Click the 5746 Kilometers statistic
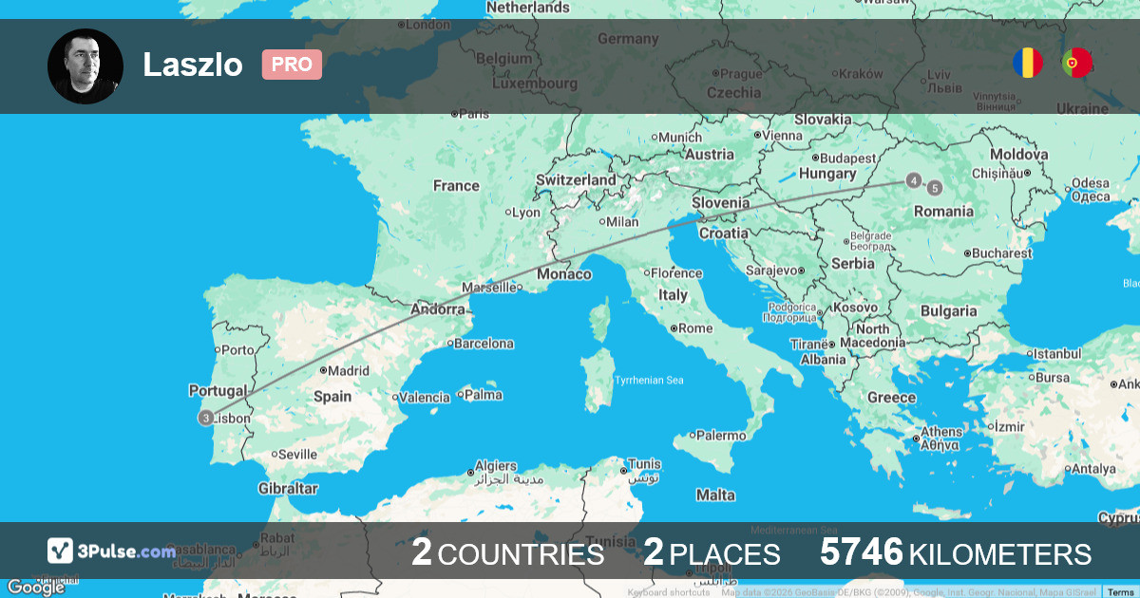This screenshot has width=1140, height=598. tap(956, 552)
